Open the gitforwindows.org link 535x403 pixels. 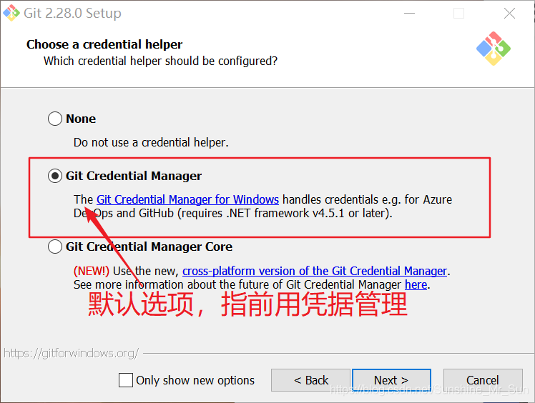70,353
